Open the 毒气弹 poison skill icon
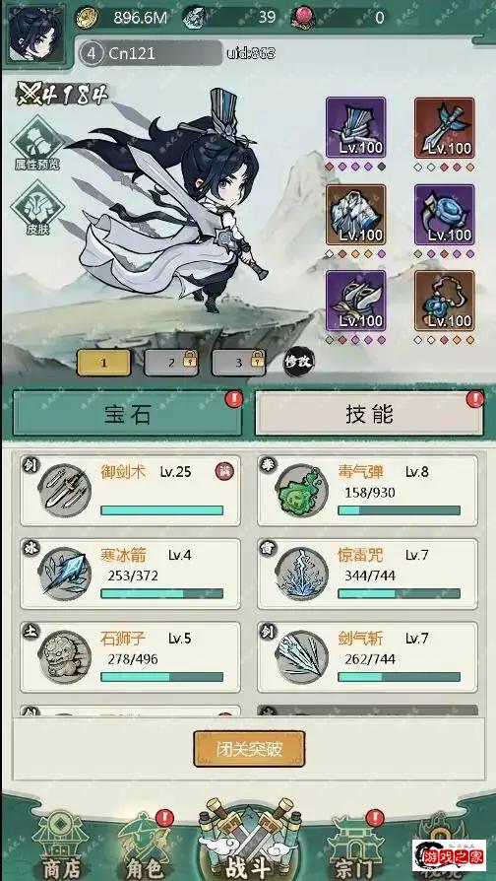This screenshot has width=496, height=881. pyautogui.click(x=302, y=491)
